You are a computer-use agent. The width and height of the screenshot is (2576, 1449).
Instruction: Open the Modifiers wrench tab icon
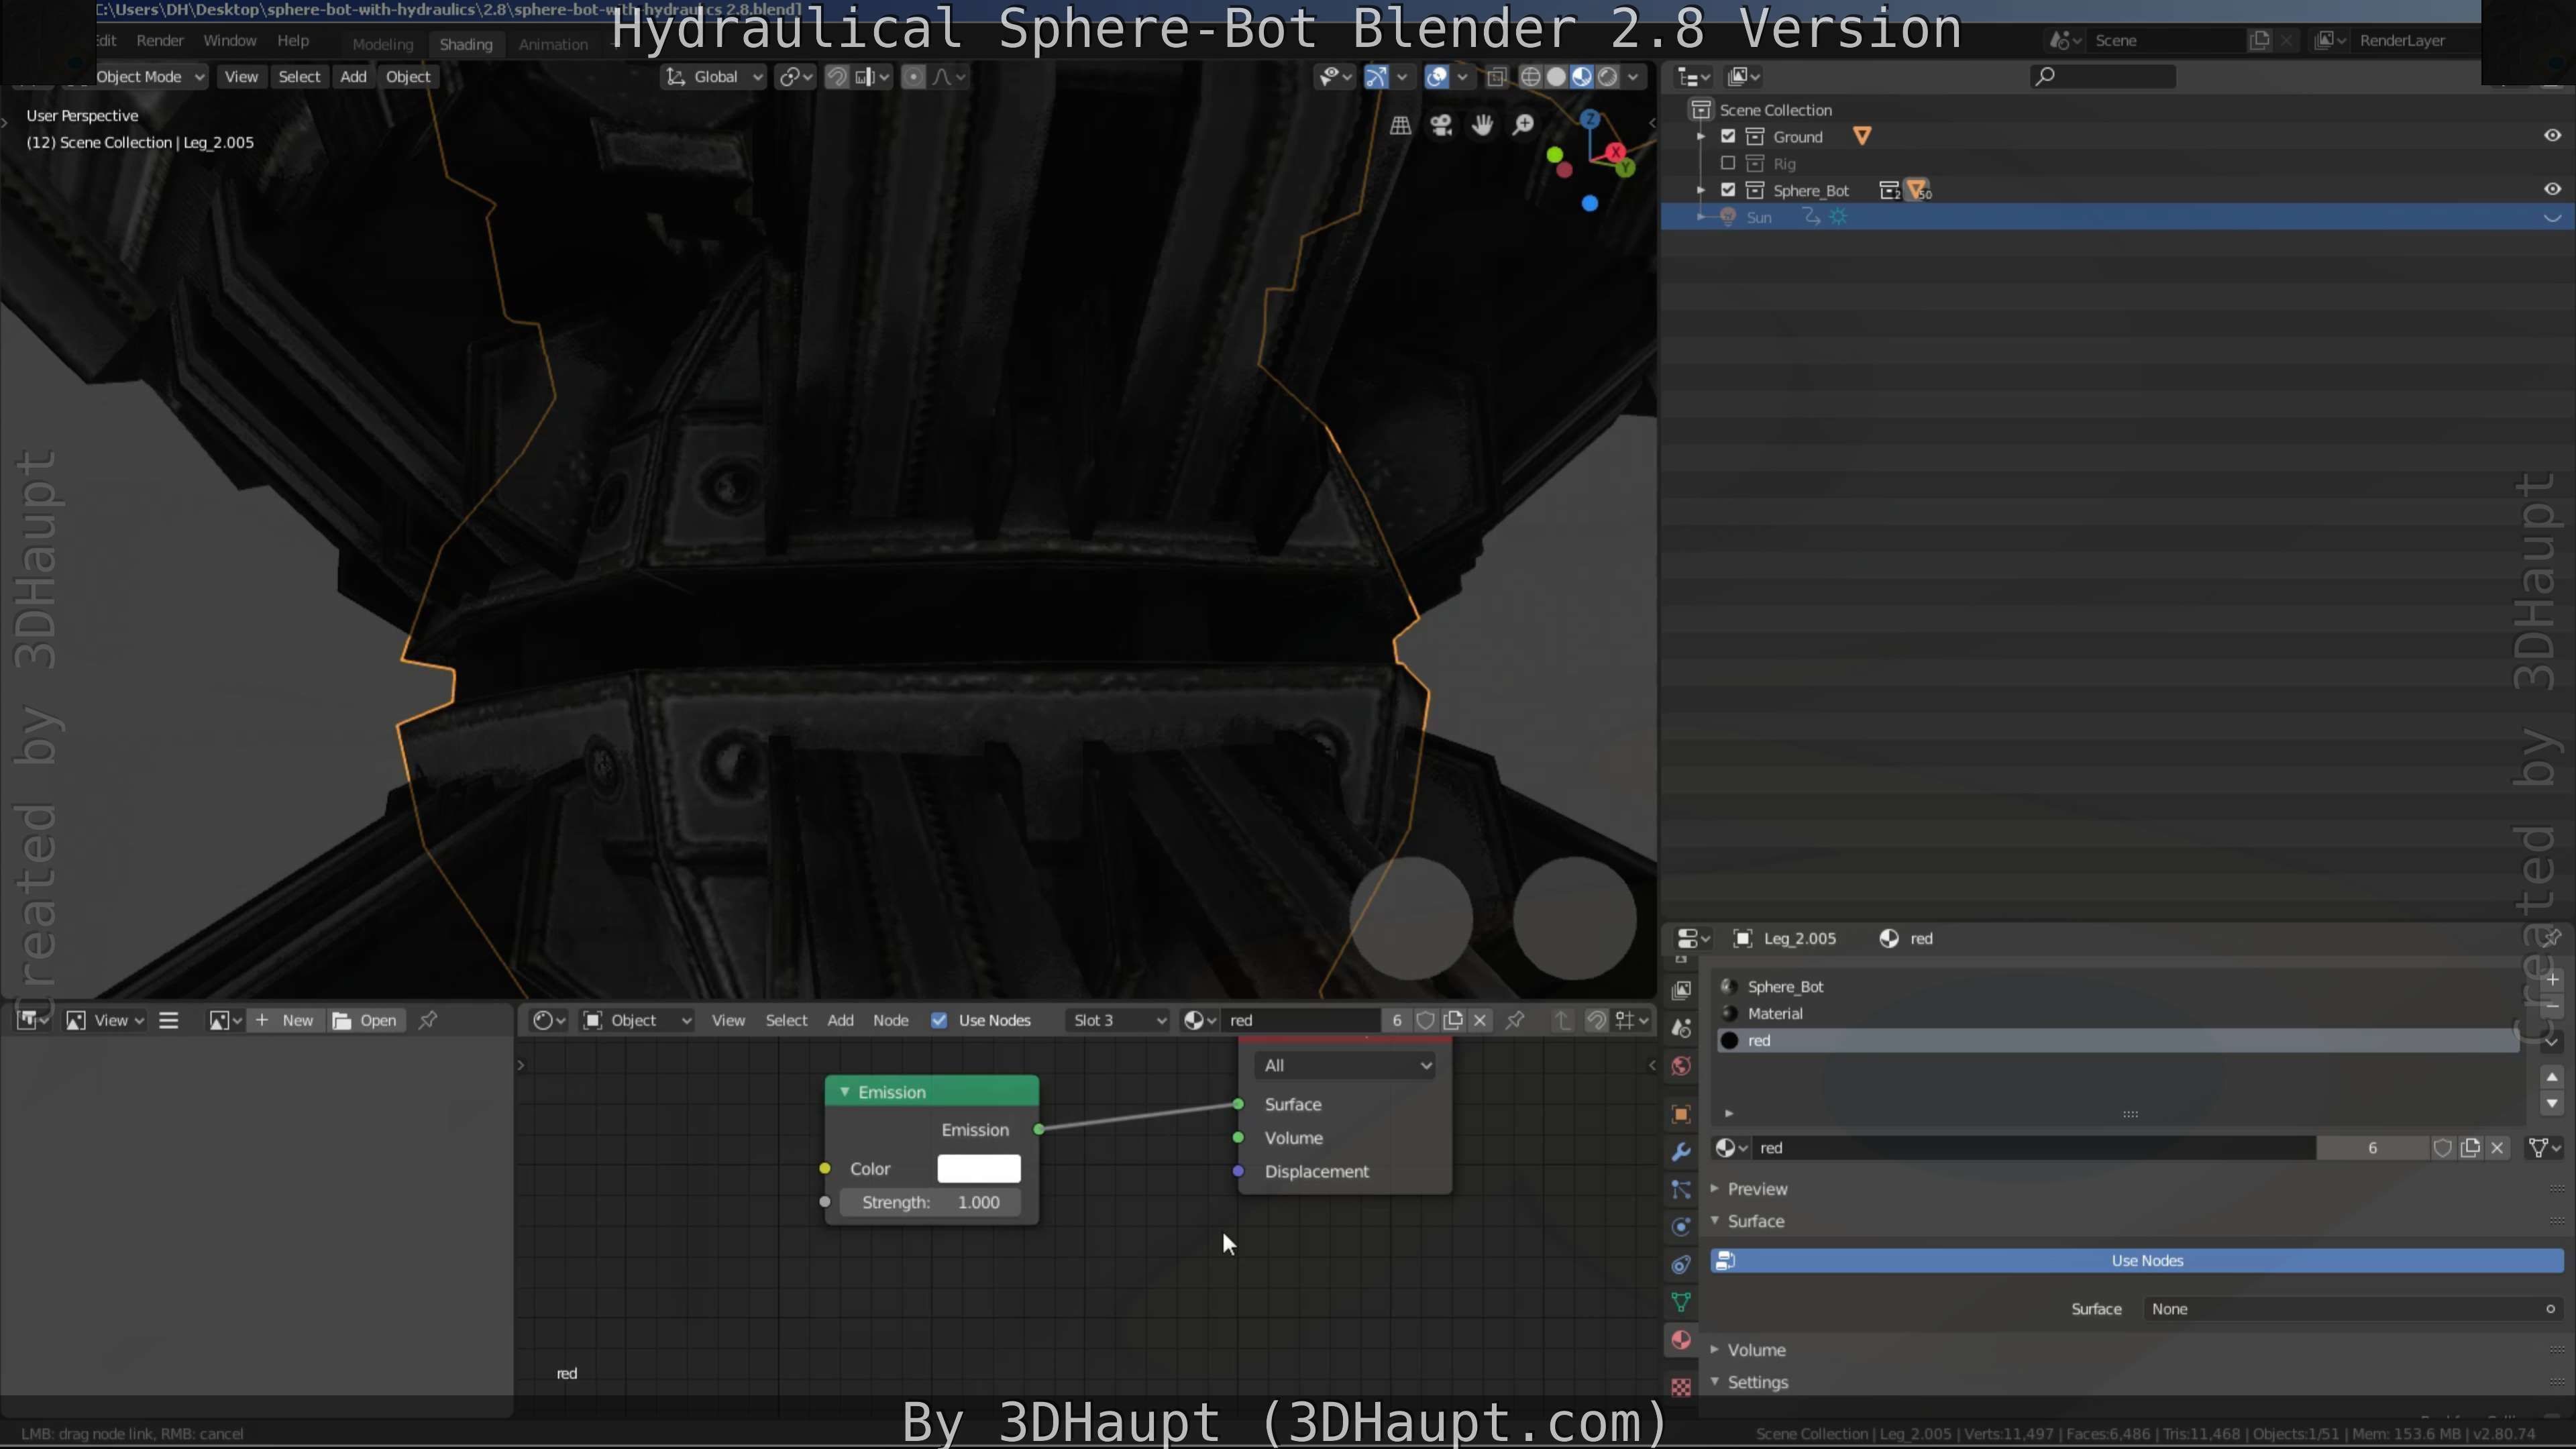click(1681, 1152)
